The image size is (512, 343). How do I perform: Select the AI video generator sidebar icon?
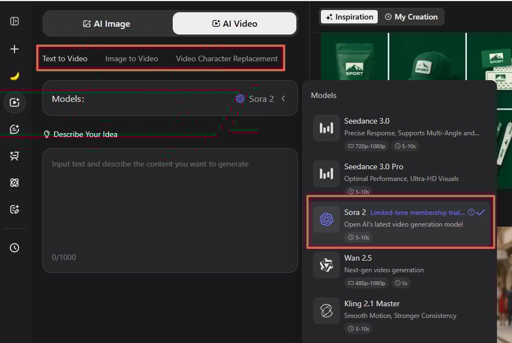[x=14, y=102]
